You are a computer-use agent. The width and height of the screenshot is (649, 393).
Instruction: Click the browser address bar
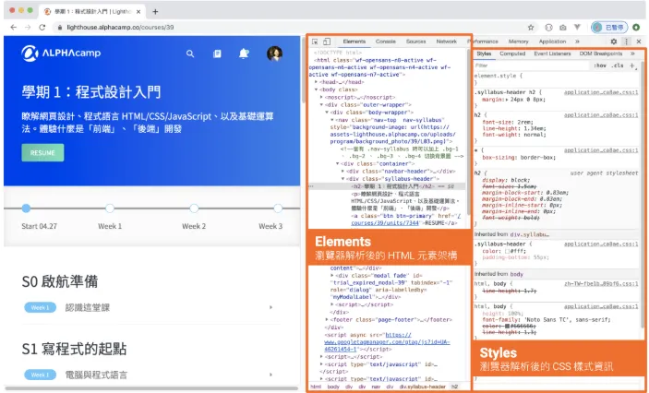(x=290, y=28)
